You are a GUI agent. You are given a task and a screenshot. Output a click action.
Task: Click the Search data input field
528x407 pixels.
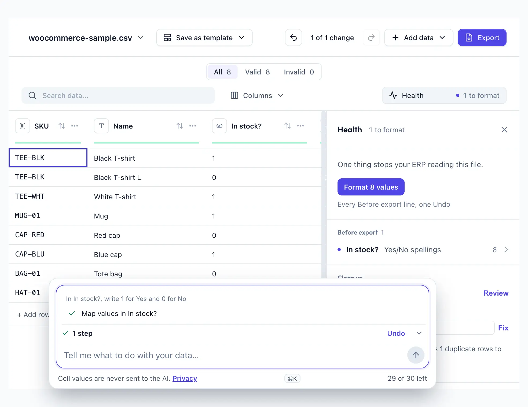pyautogui.click(x=118, y=95)
